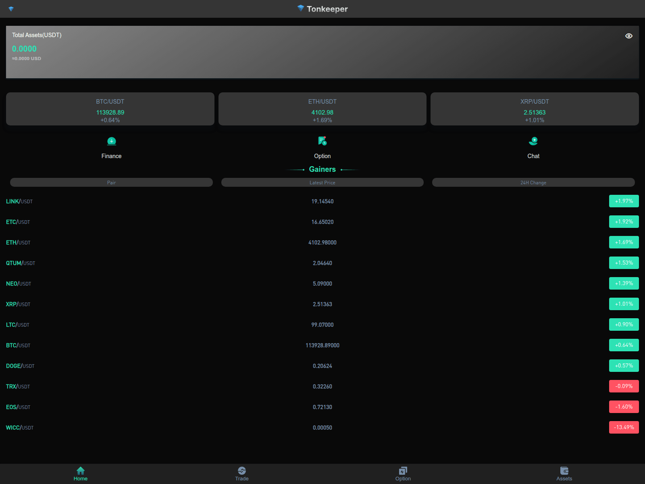
Task: Open the Trade icon in bottom bar
Action: tap(241, 470)
